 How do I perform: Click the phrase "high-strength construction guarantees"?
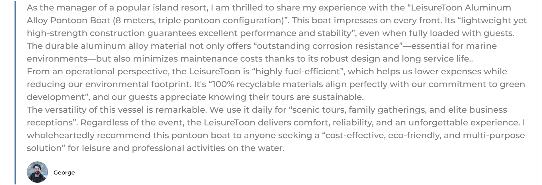tap(111, 33)
